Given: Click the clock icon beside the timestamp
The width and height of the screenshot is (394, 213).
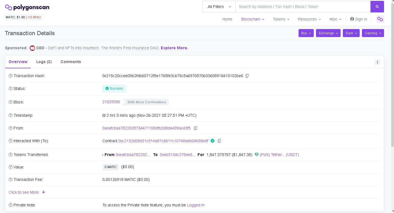Looking at the screenshot, I should [x=104, y=115].
